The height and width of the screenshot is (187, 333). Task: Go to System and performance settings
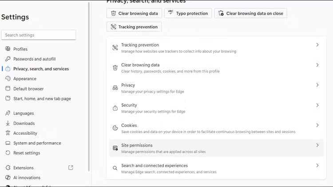[x=37, y=143]
